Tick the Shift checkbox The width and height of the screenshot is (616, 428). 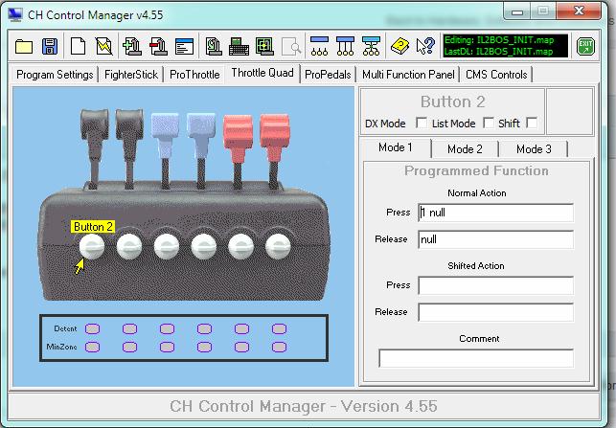532,123
